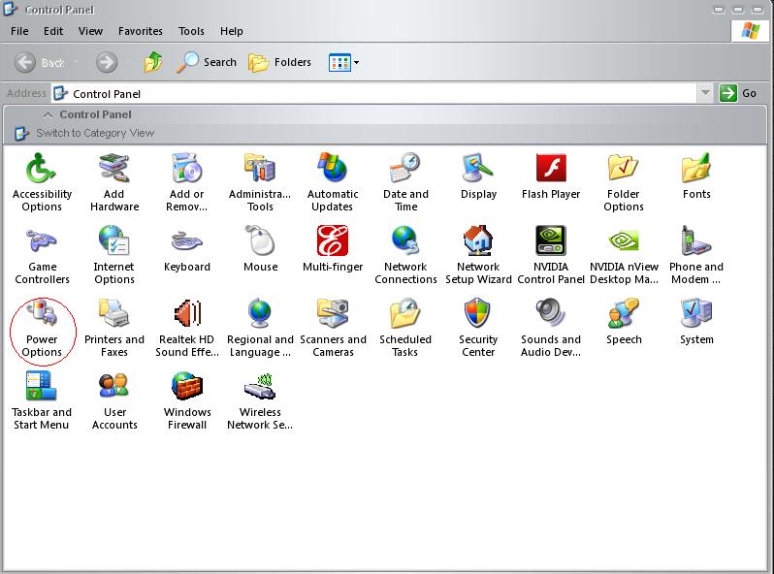The height and width of the screenshot is (574, 774).
Task: Expand the Views button dropdown arrow
Action: click(x=356, y=63)
